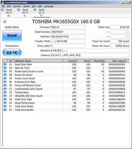Screen dimensions: 132x149
Task: Click the Standard field ATA8-ACS
Action: tap(90, 51)
